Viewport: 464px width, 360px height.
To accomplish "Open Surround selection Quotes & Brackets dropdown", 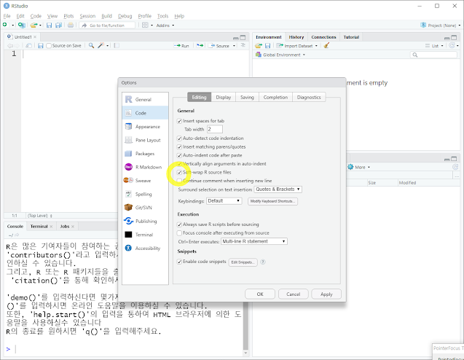I will click(x=278, y=189).
